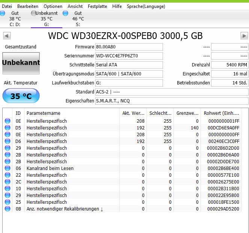Click the Parametername column header
This screenshot has width=249, height=233.
pyautogui.click(x=72, y=113)
